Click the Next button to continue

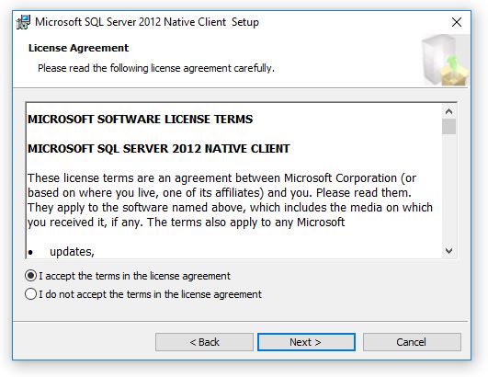click(x=306, y=342)
